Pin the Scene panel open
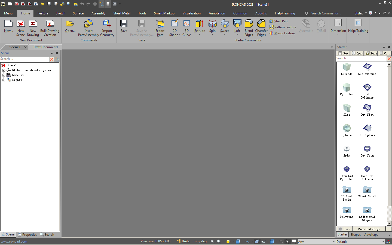 point(57,53)
